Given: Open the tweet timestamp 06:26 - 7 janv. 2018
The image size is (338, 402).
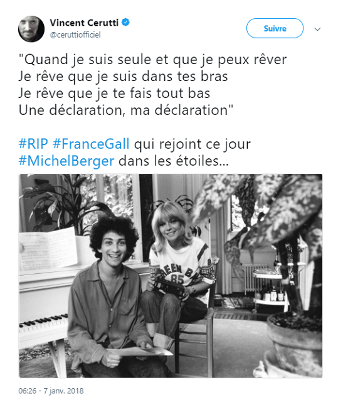Looking at the screenshot, I should pyautogui.click(x=51, y=391).
